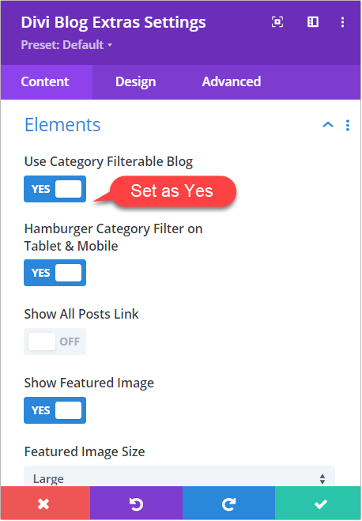362x521 pixels.
Task: Click the Divi Blog Extras Settings title
Action: (113, 23)
